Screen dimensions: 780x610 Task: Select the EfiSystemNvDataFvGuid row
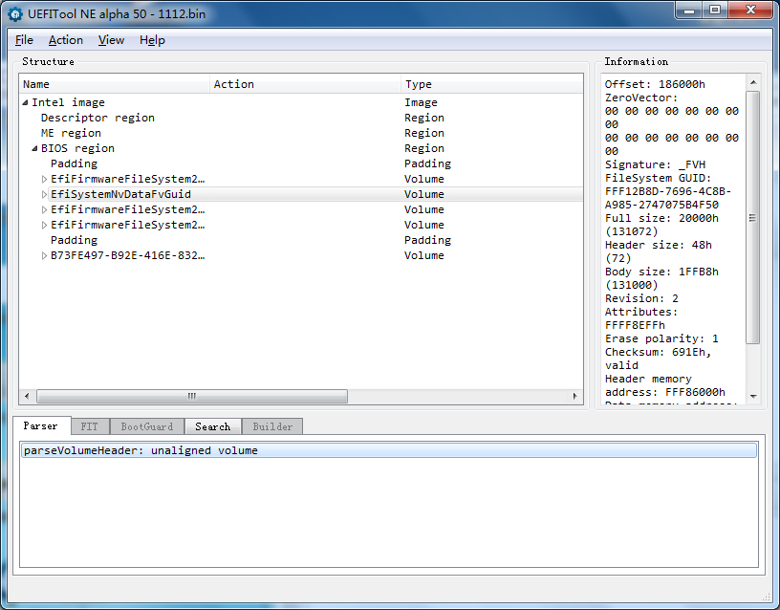coord(301,194)
